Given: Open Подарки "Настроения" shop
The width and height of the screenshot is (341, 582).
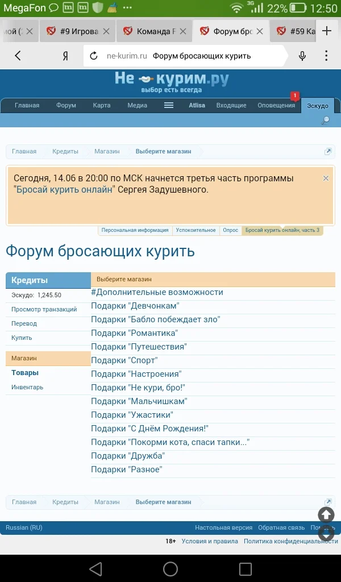Looking at the screenshot, I should tap(136, 374).
